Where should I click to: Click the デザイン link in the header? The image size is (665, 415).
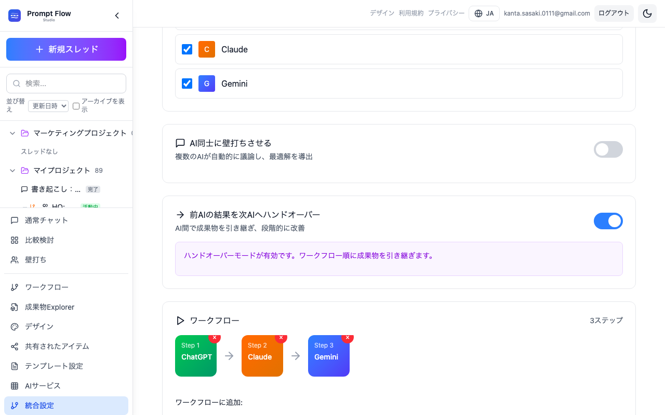tap(382, 13)
